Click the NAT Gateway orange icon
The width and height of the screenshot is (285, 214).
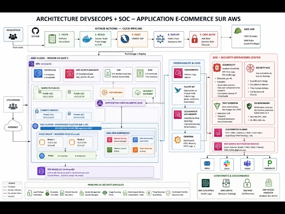point(104,92)
